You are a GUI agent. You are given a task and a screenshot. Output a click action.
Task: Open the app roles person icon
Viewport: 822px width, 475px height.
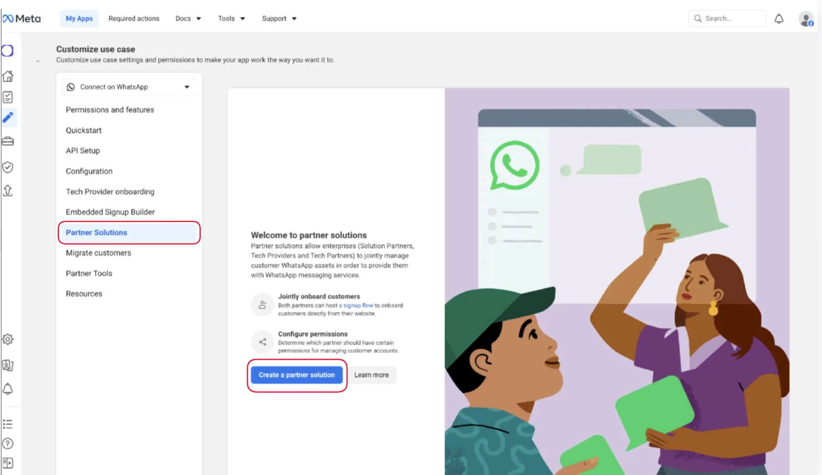pyautogui.click(x=8, y=365)
